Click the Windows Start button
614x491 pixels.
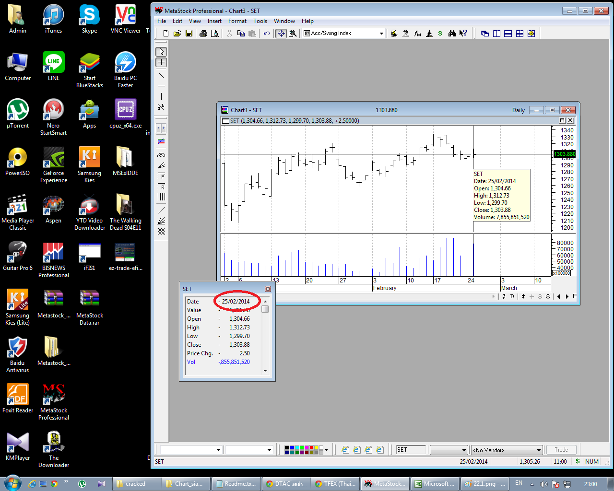tap(12, 483)
